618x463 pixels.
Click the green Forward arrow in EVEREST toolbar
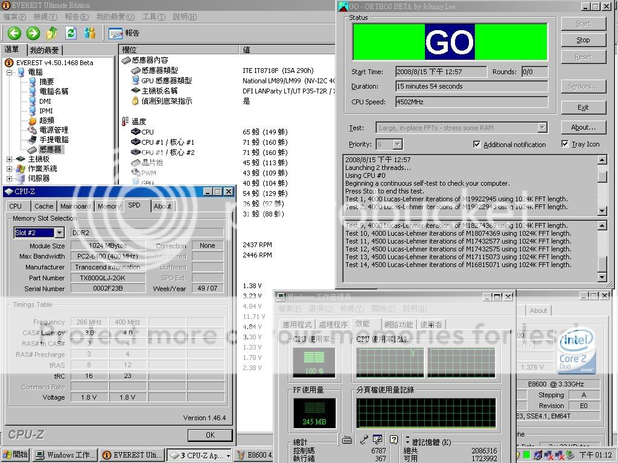point(33,33)
